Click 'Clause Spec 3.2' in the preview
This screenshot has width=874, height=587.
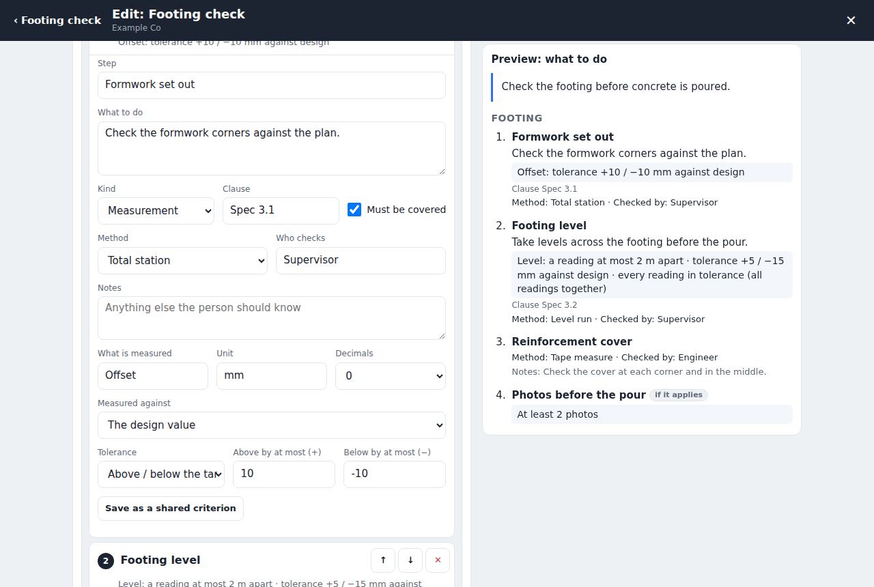pos(544,305)
